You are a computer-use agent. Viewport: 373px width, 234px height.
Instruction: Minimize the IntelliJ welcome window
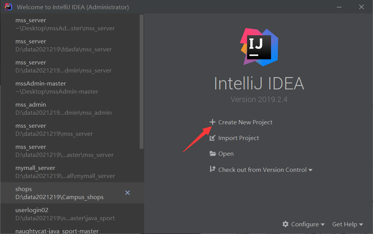tap(339, 7)
